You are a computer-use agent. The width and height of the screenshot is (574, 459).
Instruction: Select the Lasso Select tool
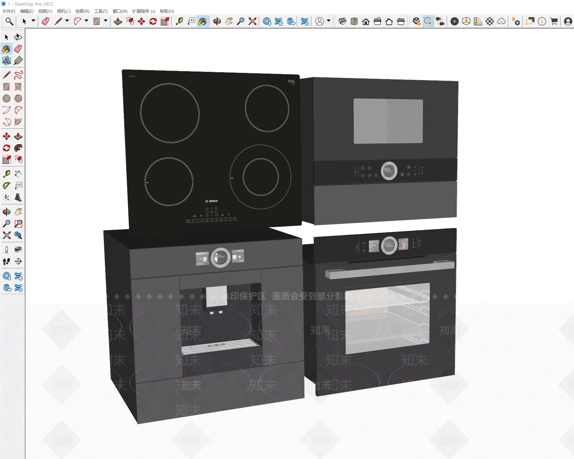18,37
